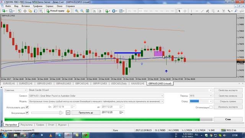Select the M15 timeframe button
245x138 pixels.
[140, 11]
